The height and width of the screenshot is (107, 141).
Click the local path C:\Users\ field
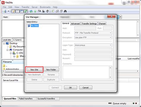pos(18,40)
